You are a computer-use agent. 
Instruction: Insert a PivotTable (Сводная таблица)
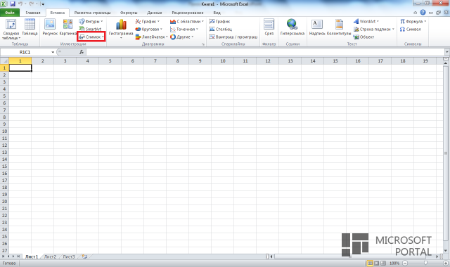click(11, 30)
